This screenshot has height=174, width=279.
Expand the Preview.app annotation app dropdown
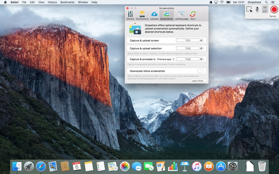pos(166,59)
